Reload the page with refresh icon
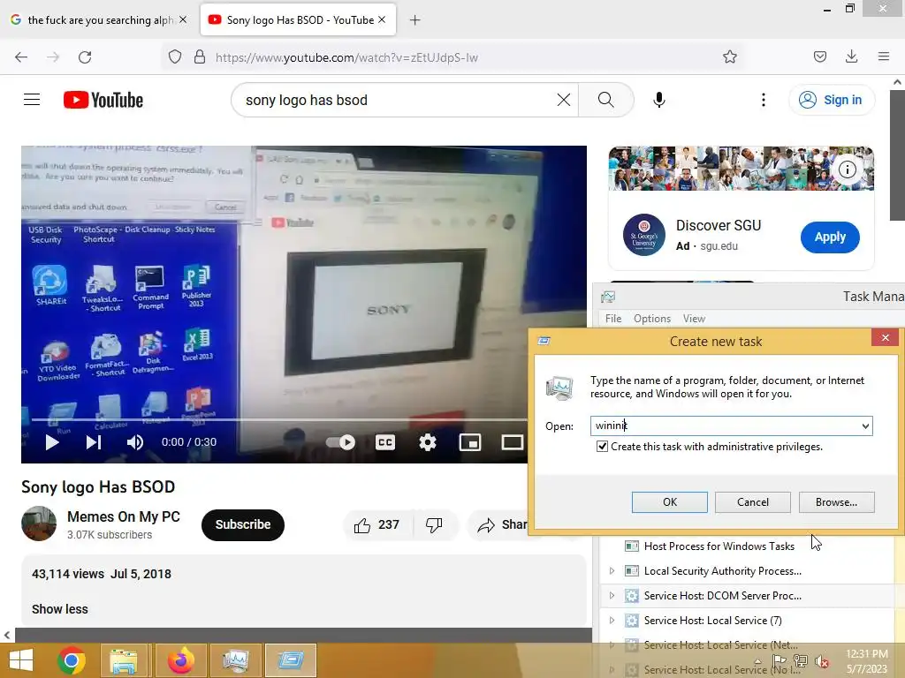The height and width of the screenshot is (678, 905). [85, 57]
